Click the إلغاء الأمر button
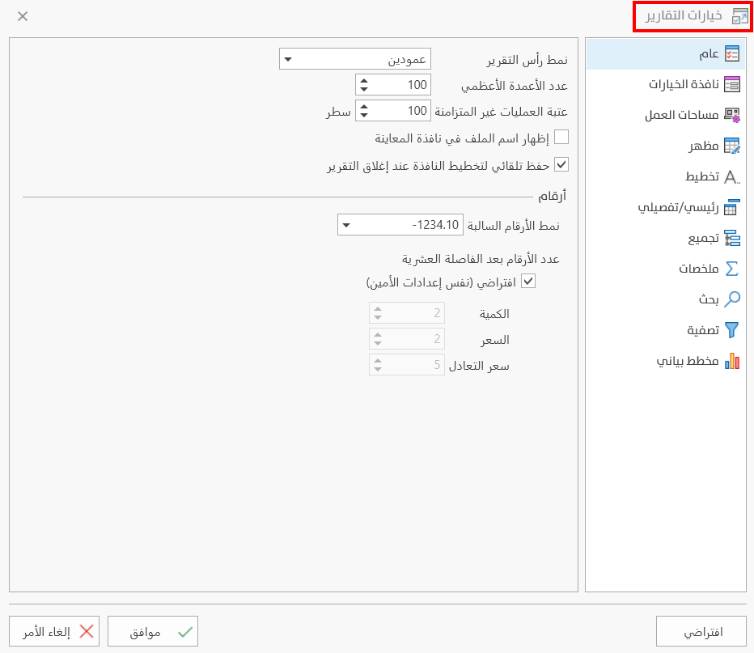 tap(53, 631)
